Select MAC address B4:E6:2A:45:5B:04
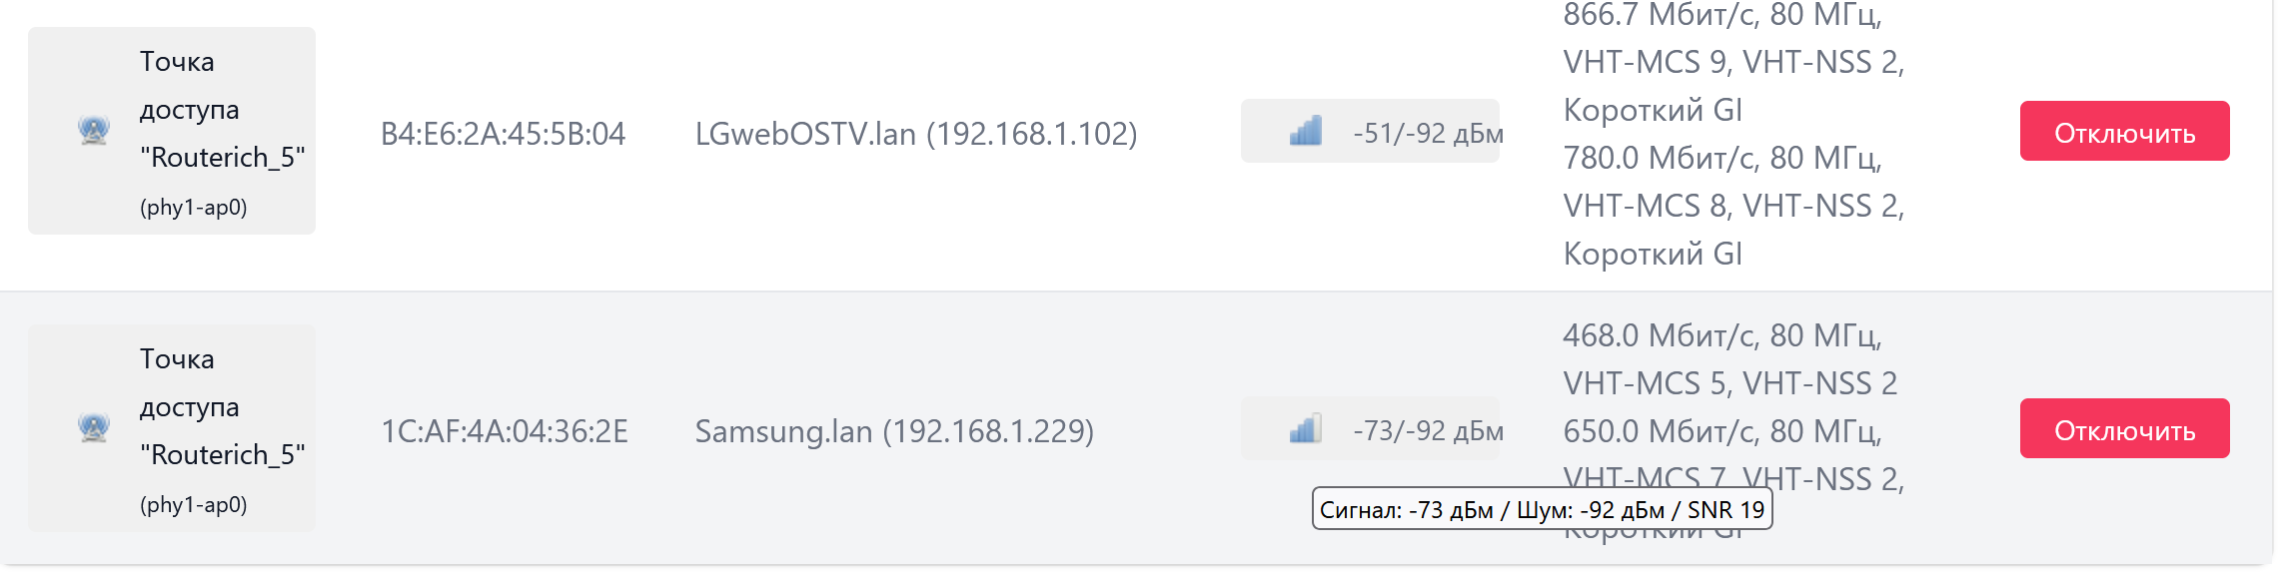Image resolution: width=2289 pixels, height=585 pixels. coord(503,134)
